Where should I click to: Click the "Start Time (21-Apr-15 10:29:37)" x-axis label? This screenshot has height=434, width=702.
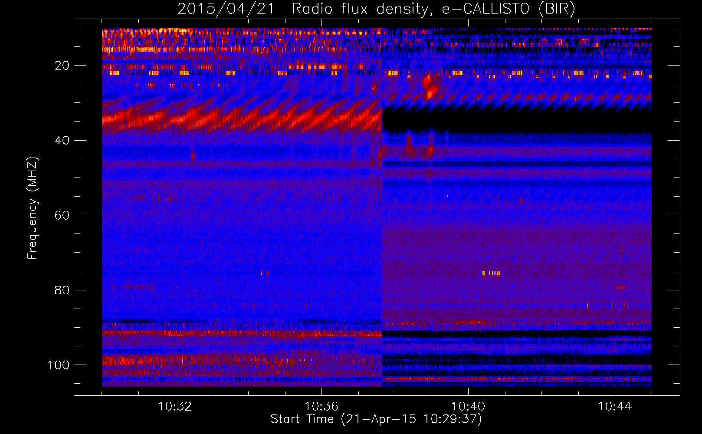click(x=376, y=419)
